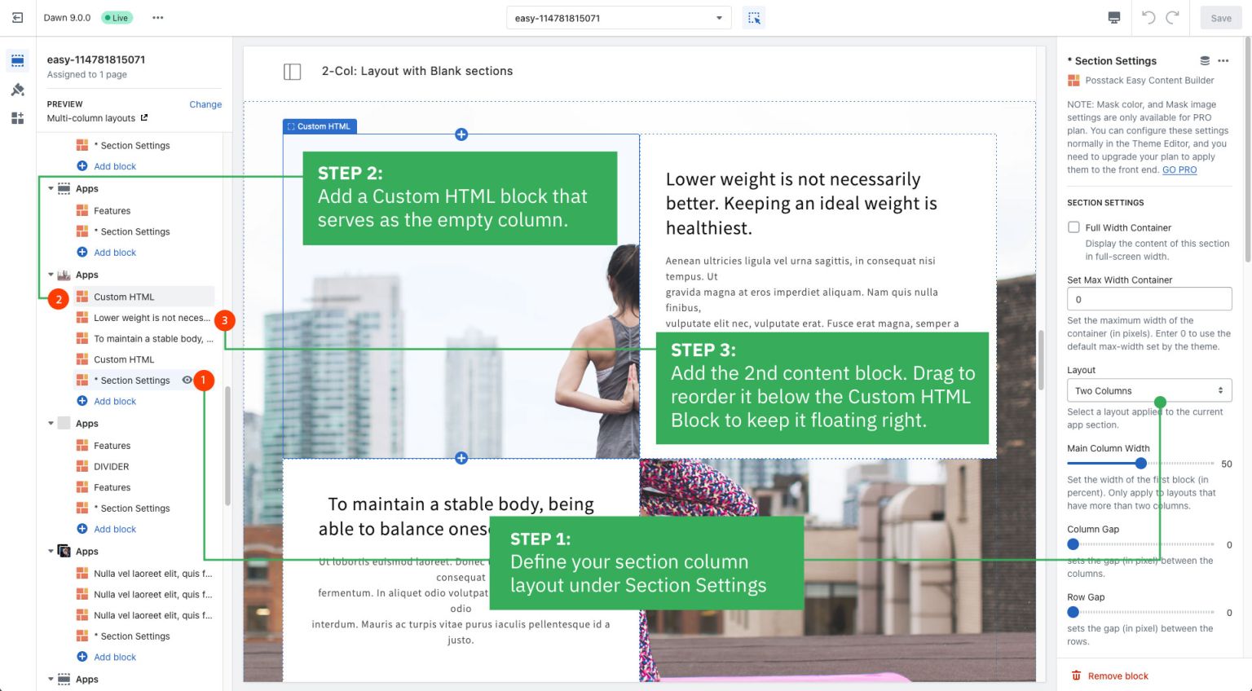Select the DIVIDER block in sidebar

pyautogui.click(x=112, y=467)
